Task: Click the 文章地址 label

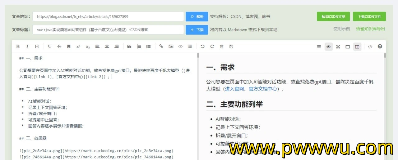Action: pyautogui.click(x=21, y=17)
